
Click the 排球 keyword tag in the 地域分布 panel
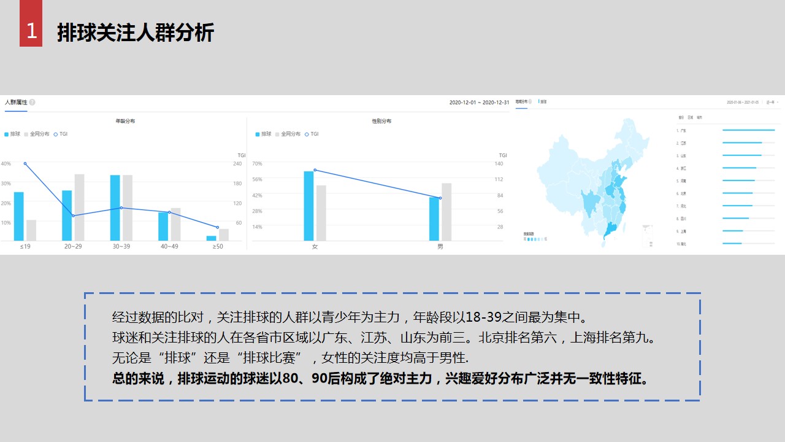pyautogui.click(x=542, y=101)
